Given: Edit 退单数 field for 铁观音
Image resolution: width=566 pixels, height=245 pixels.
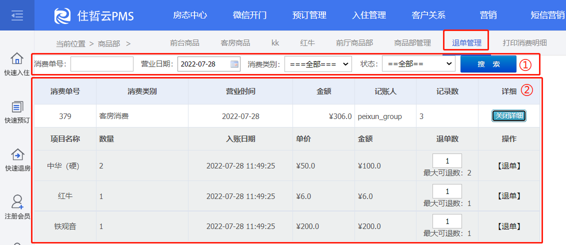Looking at the screenshot, I should tap(447, 221).
